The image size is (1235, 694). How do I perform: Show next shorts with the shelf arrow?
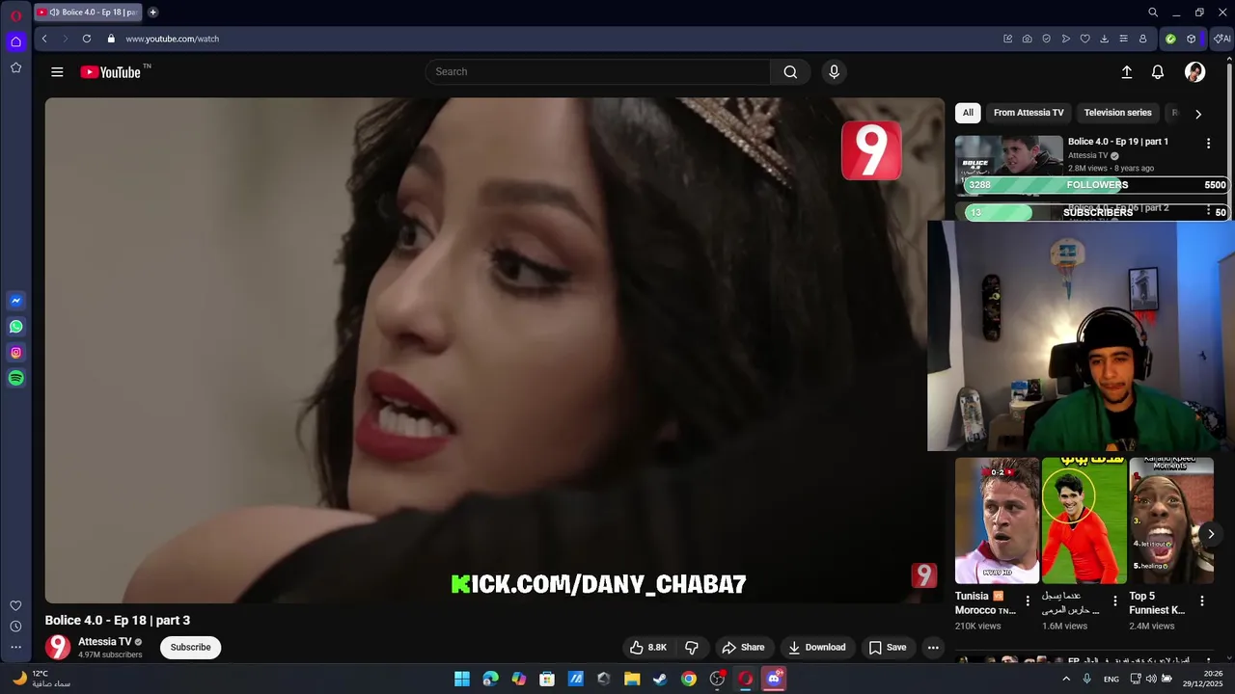(1211, 534)
